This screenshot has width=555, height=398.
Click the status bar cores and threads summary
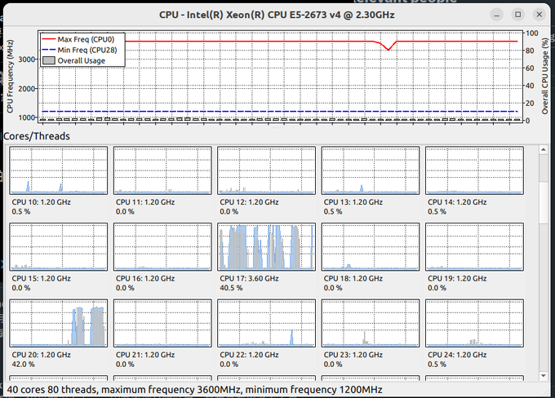pos(195,390)
